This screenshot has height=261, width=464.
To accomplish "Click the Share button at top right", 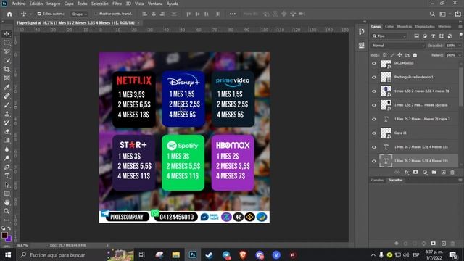I will click(457, 14).
